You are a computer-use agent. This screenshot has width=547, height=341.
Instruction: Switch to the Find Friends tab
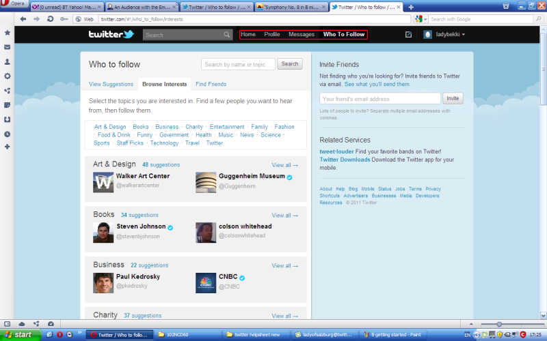(211, 84)
